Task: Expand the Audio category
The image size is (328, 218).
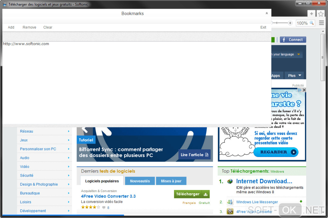Action: click(x=45, y=158)
